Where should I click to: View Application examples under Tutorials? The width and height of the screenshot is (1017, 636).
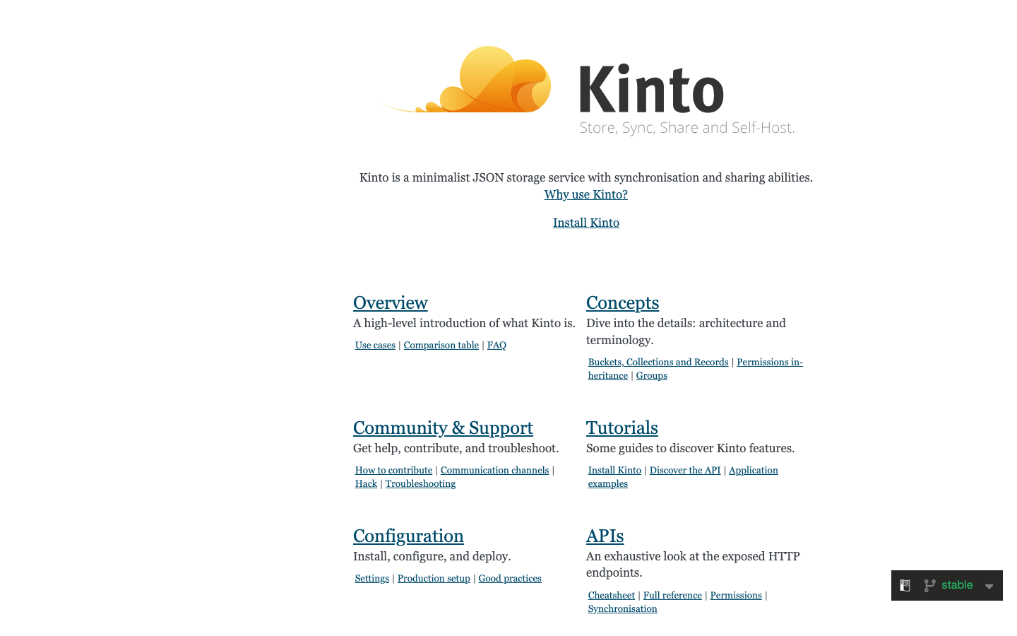click(x=682, y=476)
